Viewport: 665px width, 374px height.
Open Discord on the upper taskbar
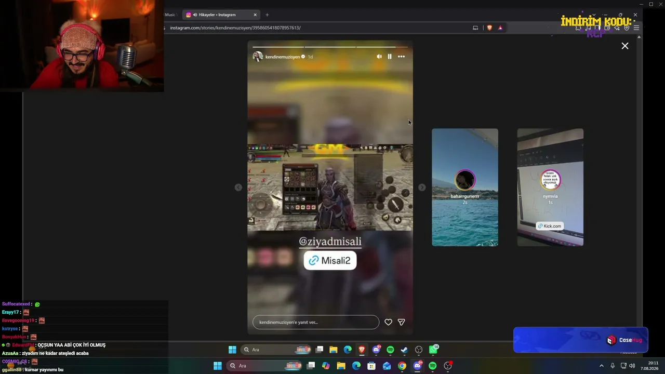pos(377,350)
